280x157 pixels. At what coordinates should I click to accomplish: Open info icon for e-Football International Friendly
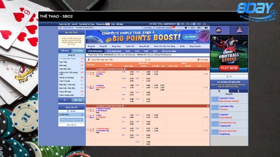click(125, 69)
